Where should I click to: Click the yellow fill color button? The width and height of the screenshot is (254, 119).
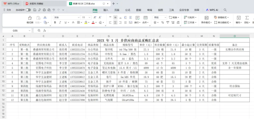[86, 23]
